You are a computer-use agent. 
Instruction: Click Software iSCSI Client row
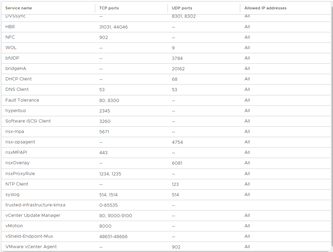pos(166,121)
